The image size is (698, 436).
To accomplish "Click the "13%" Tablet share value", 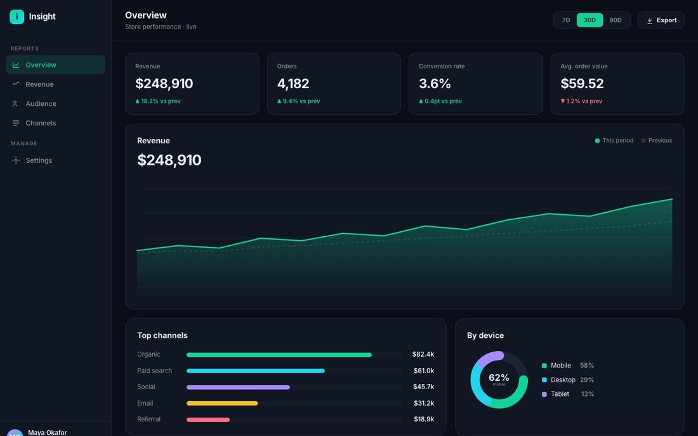I will point(588,394).
